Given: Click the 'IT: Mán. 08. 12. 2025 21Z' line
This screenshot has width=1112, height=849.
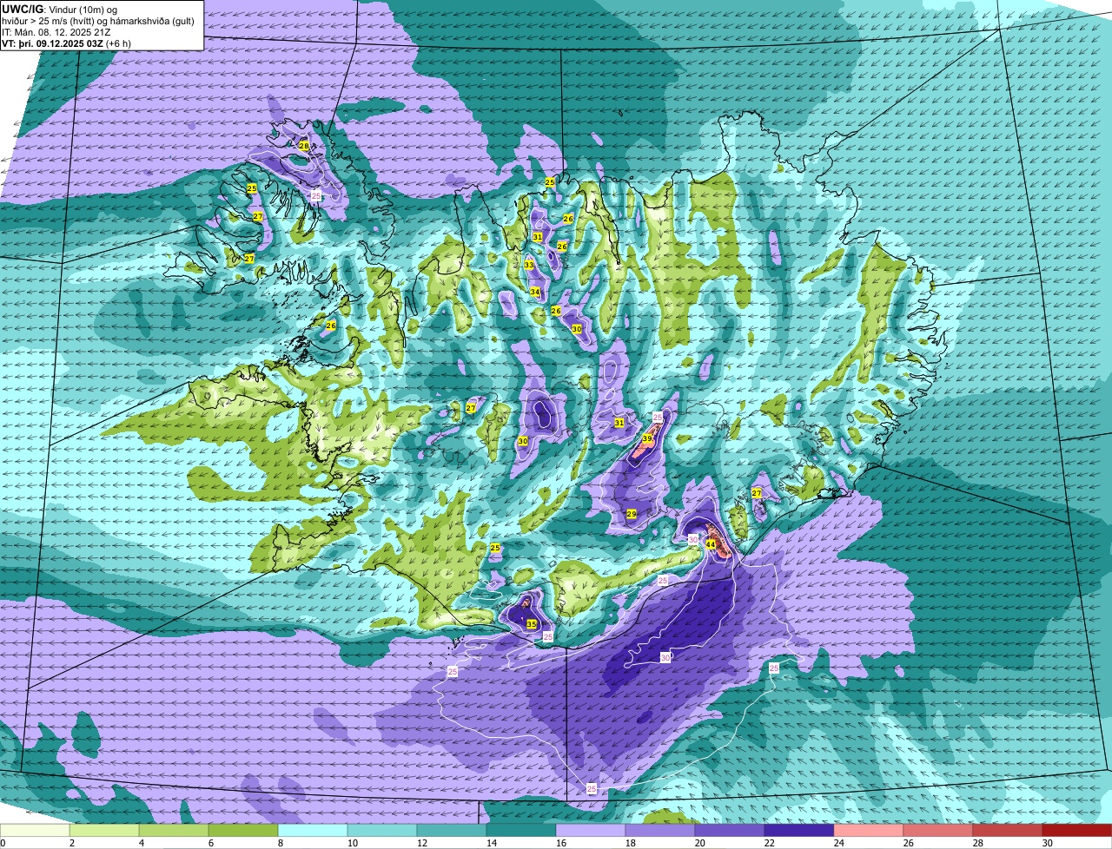Looking at the screenshot, I should pos(56,31).
